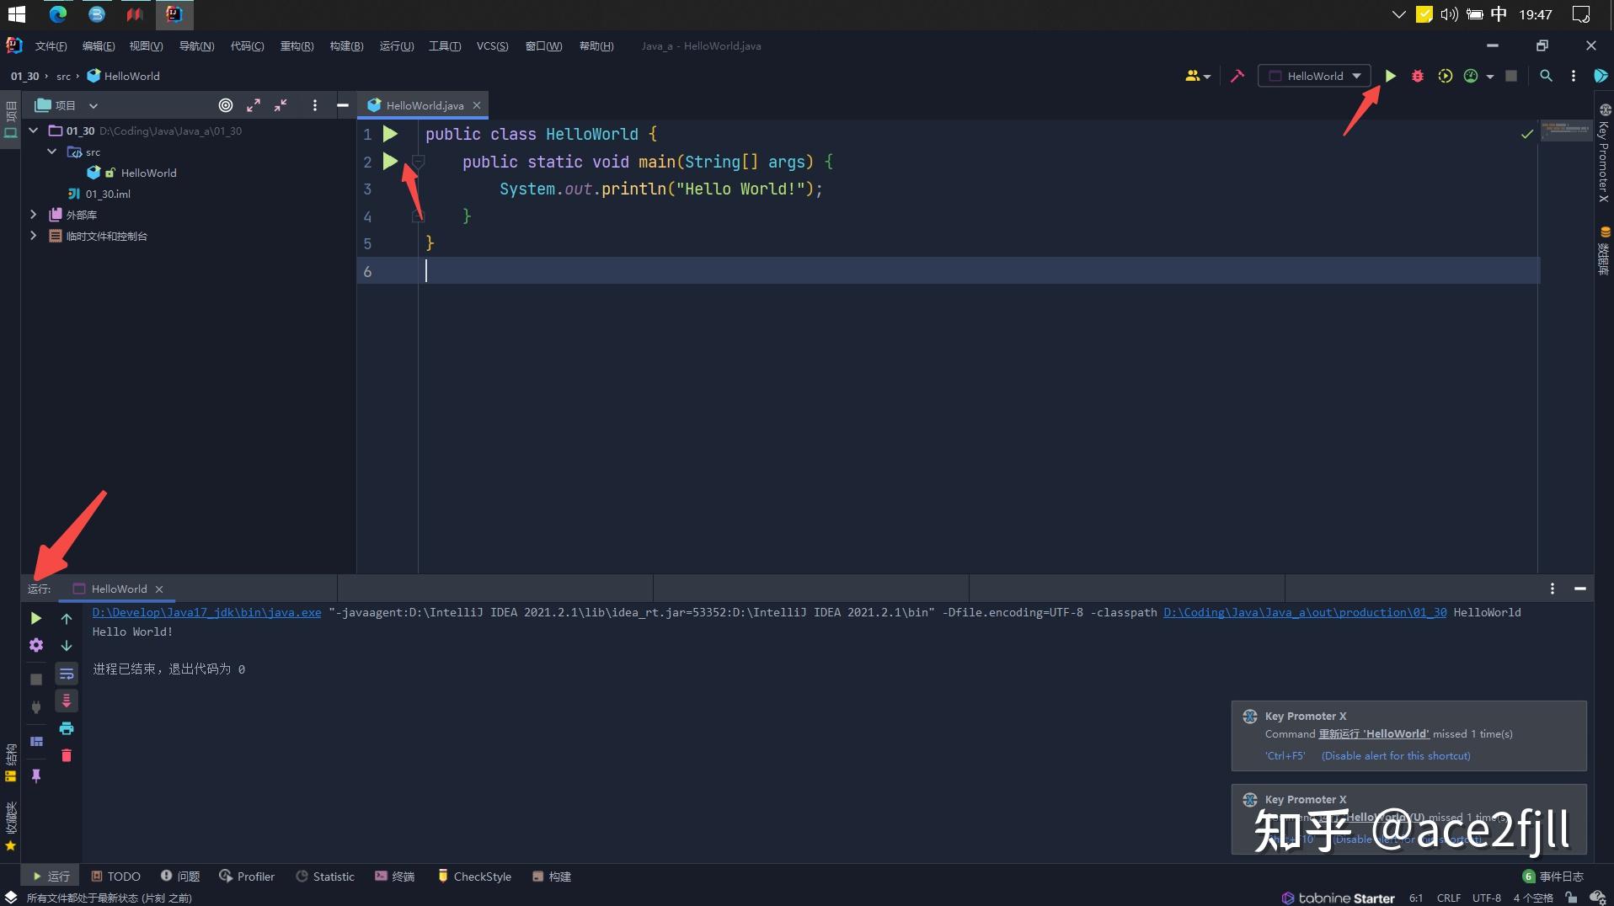Toggle the 问题 tool window button
Screen dimensions: 1614x906
pos(180,877)
